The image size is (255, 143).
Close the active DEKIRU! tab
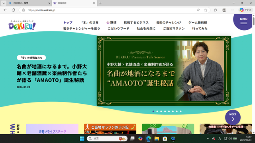[94, 3]
